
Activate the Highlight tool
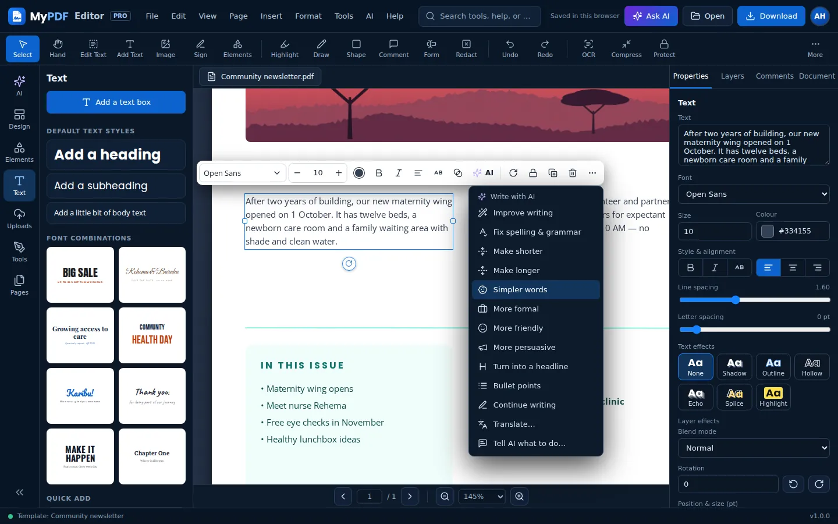coord(285,48)
